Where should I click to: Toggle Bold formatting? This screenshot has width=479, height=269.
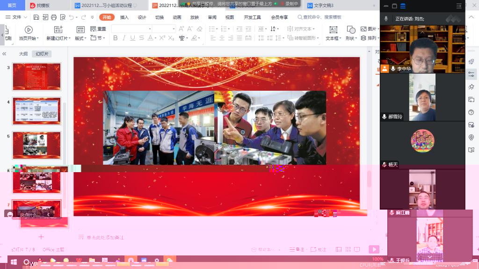click(115, 38)
